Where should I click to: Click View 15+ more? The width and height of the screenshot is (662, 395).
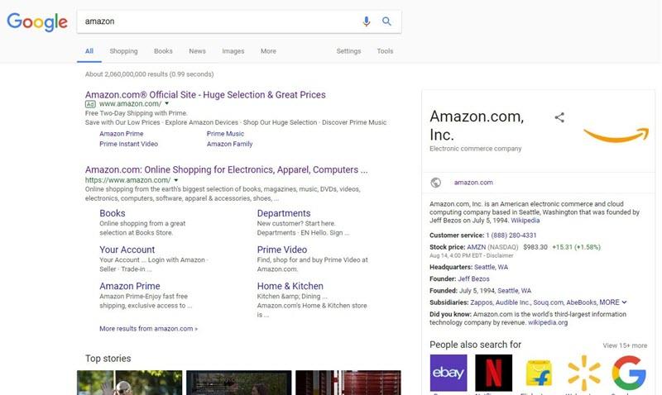coord(625,345)
